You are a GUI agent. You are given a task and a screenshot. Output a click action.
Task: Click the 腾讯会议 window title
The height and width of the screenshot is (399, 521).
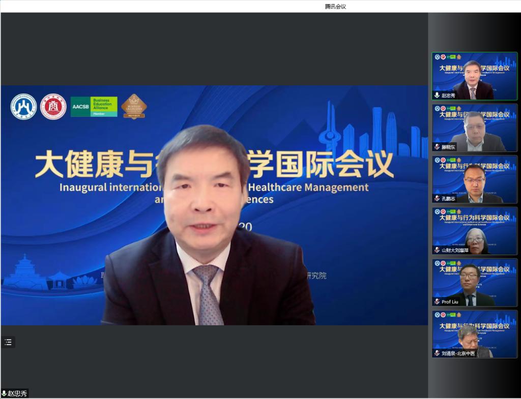[x=335, y=6]
